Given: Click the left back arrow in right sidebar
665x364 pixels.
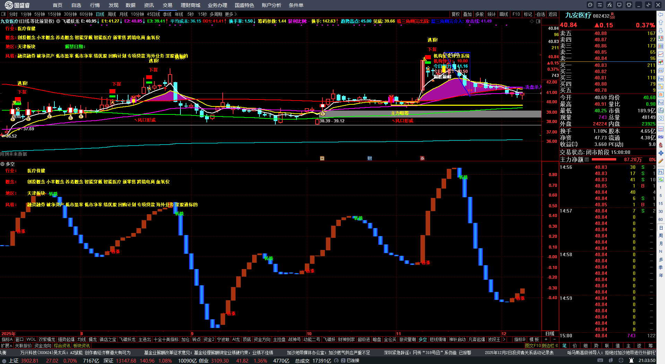Looking at the screenshot, I should point(661,15).
